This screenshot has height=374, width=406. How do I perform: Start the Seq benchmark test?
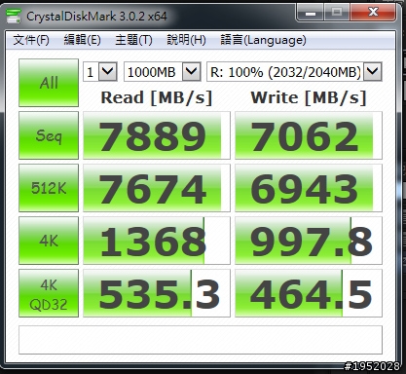coord(49,135)
